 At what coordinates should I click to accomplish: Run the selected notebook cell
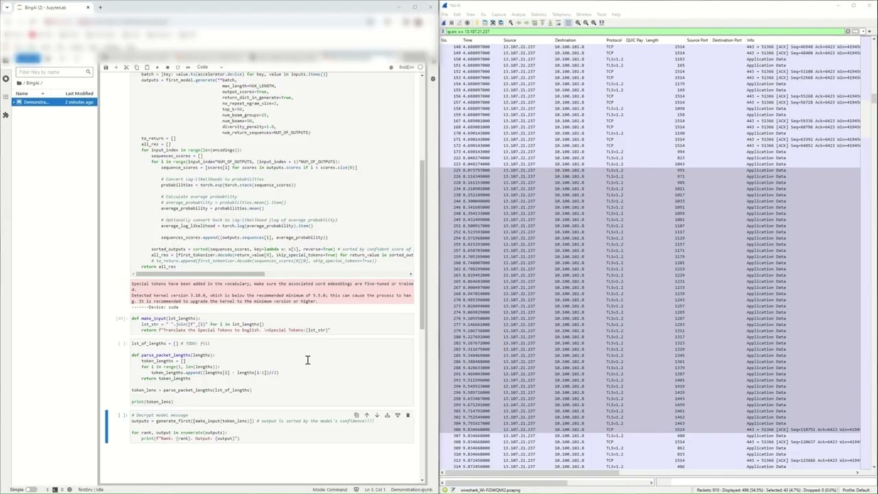[x=157, y=67]
